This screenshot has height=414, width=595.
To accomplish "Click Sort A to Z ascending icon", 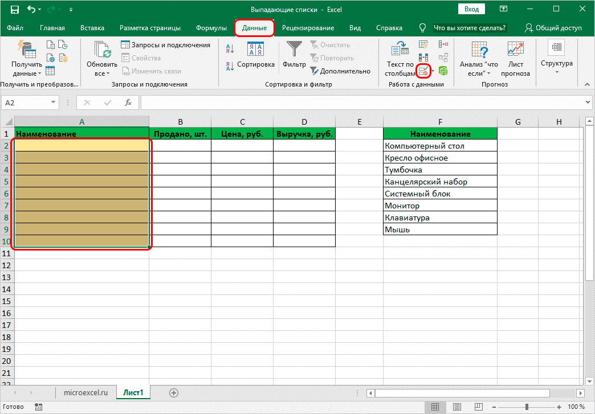I will (229, 48).
